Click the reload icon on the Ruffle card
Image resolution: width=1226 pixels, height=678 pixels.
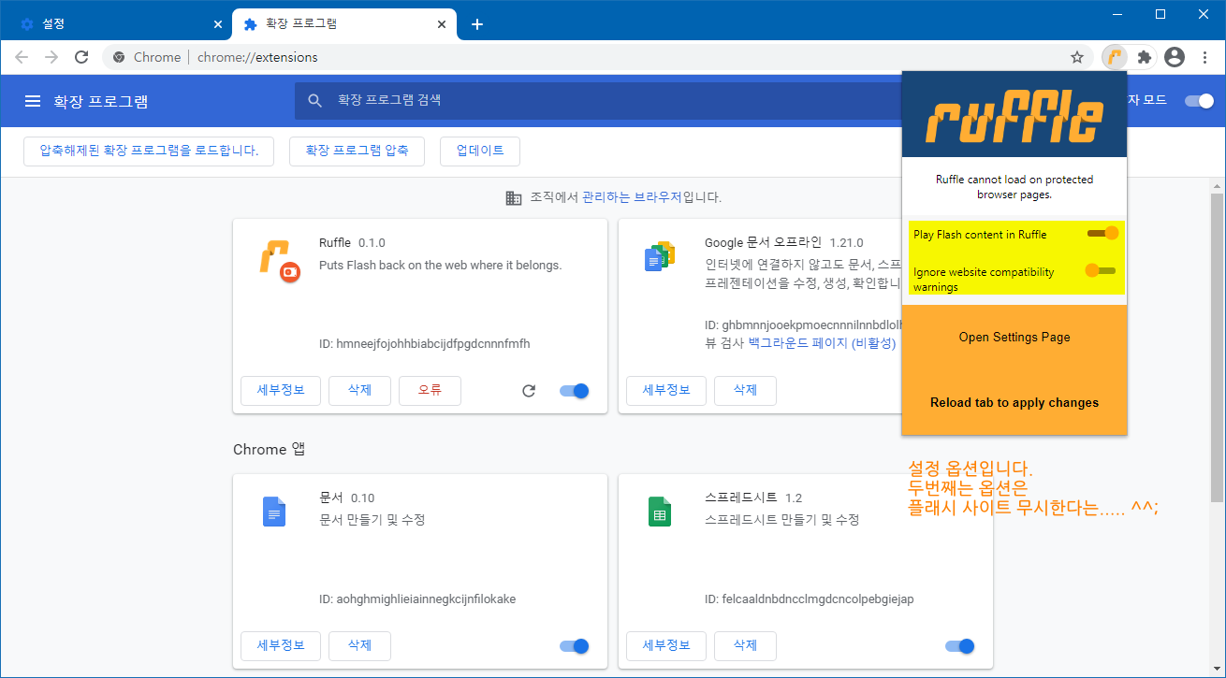(x=529, y=391)
